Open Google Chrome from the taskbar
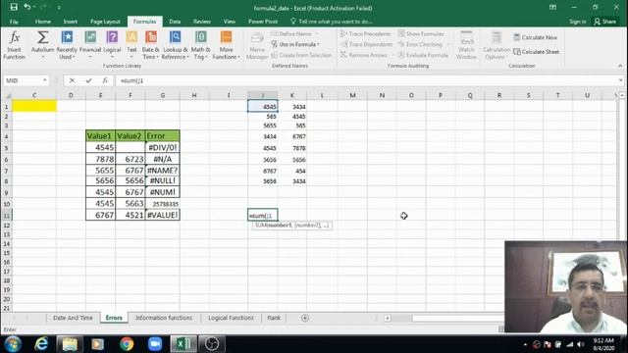The height and width of the screenshot is (353, 628). 127,344
